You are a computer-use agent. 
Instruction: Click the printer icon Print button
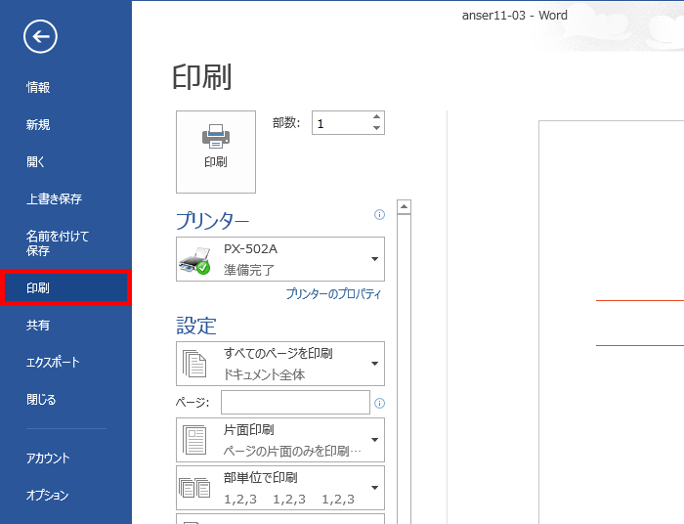point(216,152)
